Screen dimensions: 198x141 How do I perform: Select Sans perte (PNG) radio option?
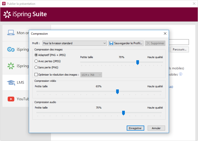pyautogui.click(x=36, y=67)
